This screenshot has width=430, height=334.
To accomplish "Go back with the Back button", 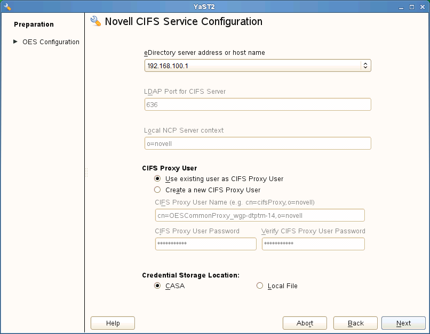I will [355, 323].
